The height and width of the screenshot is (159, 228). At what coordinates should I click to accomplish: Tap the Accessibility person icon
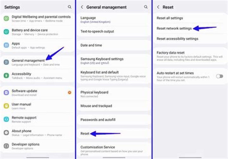click(6, 76)
